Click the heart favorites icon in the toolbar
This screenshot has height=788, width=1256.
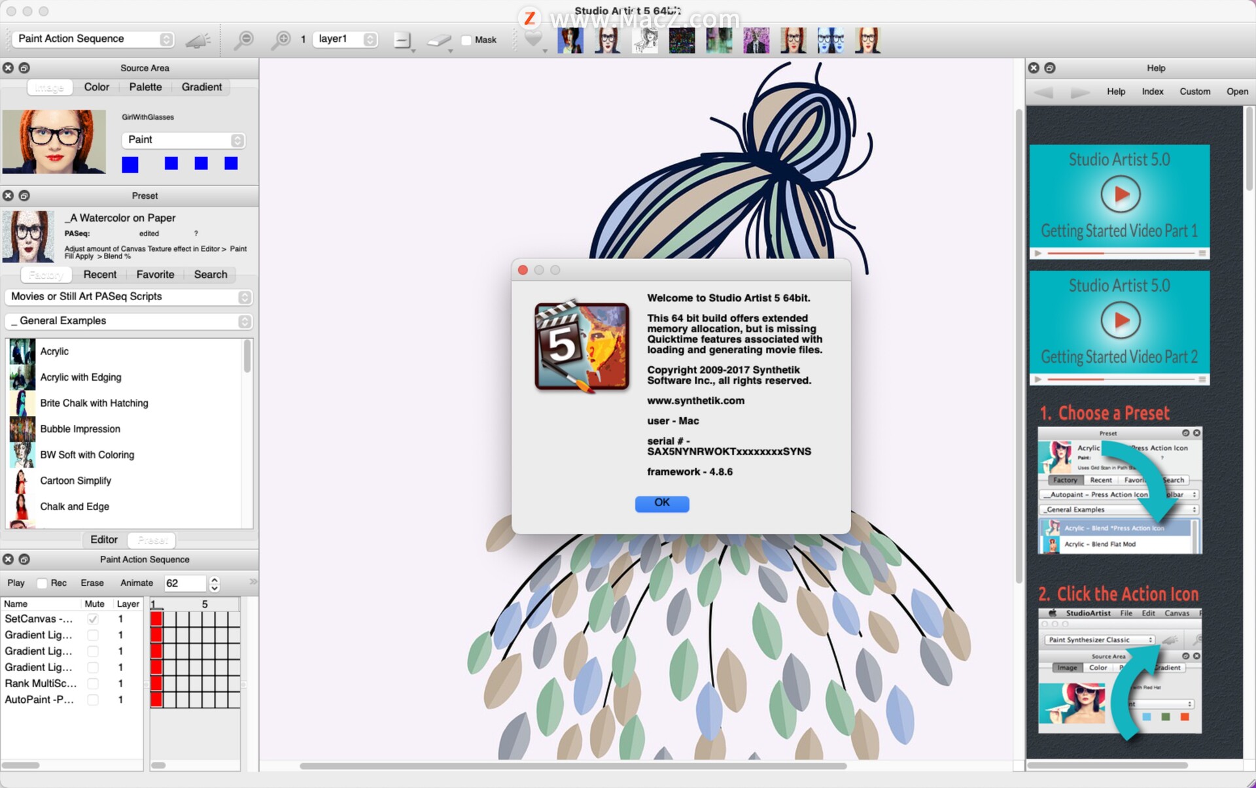[533, 39]
